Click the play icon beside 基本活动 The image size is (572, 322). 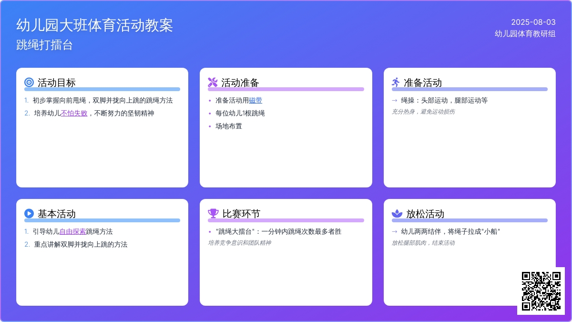click(29, 214)
